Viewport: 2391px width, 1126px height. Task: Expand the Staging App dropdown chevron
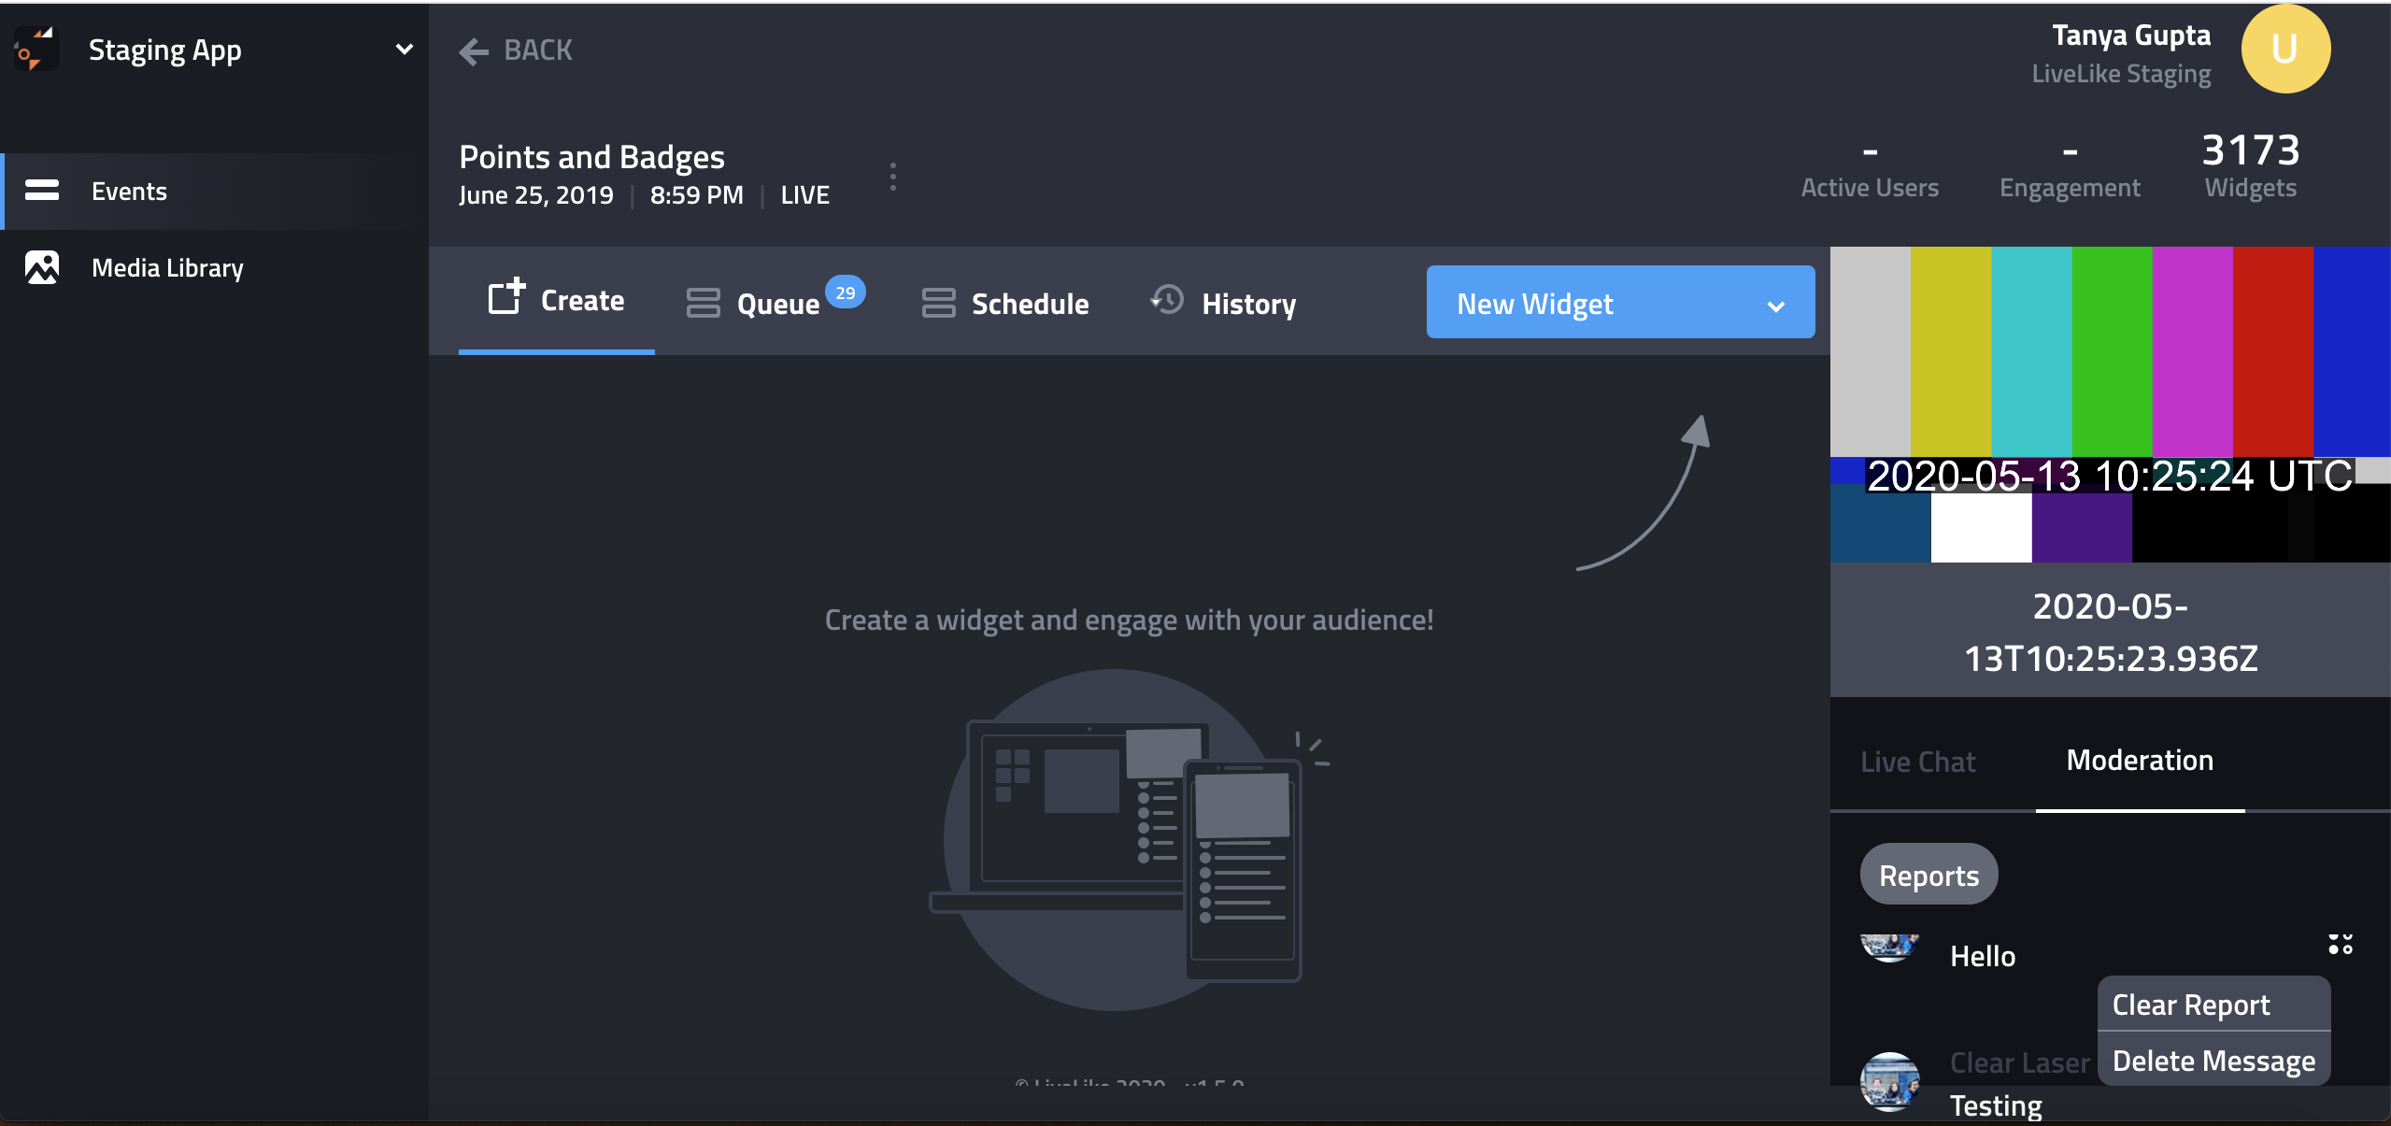[x=404, y=50]
